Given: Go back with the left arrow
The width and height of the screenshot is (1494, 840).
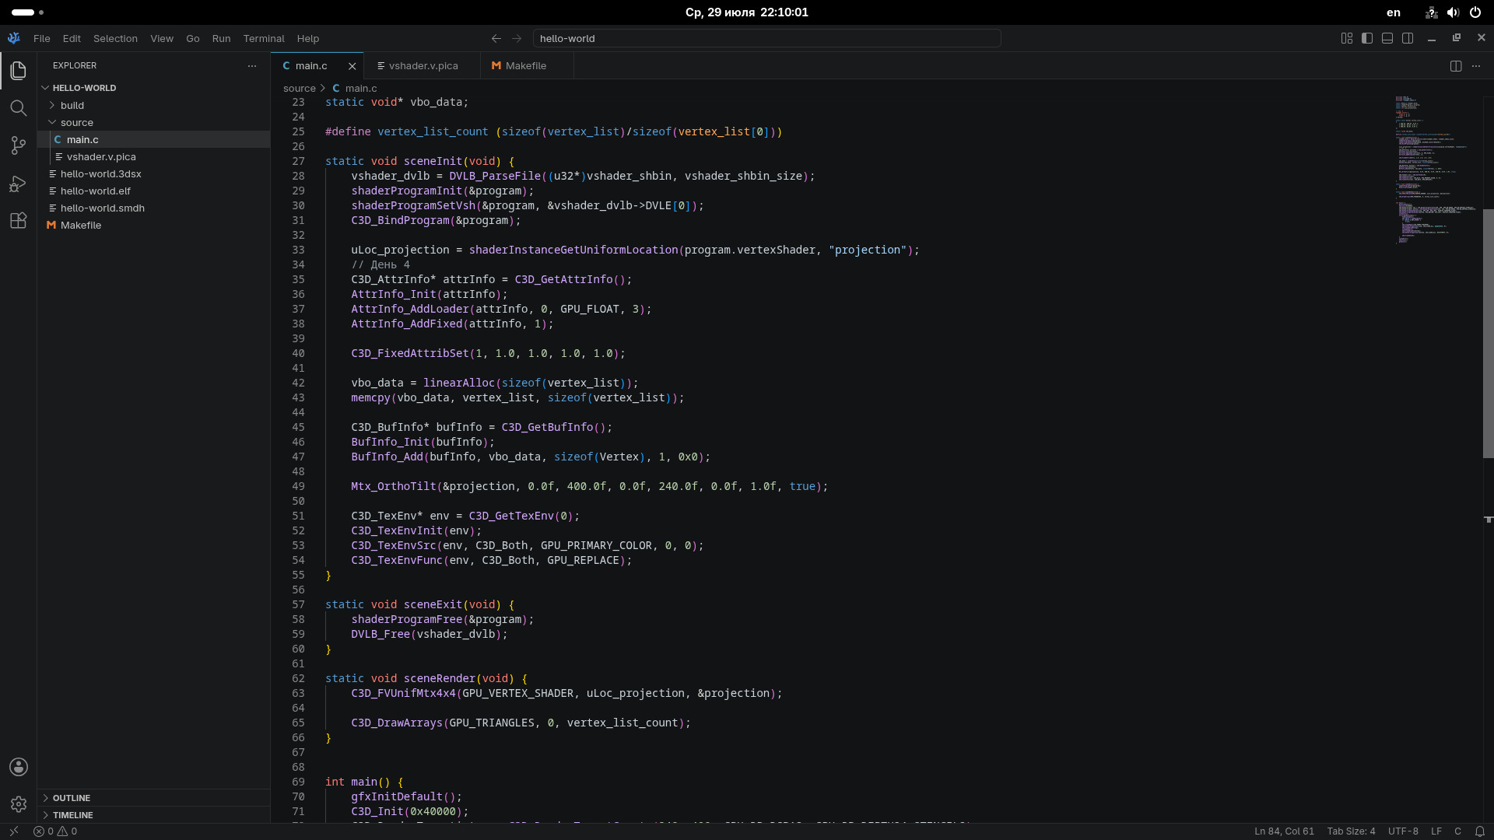Looking at the screenshot, I should point(496,38).
